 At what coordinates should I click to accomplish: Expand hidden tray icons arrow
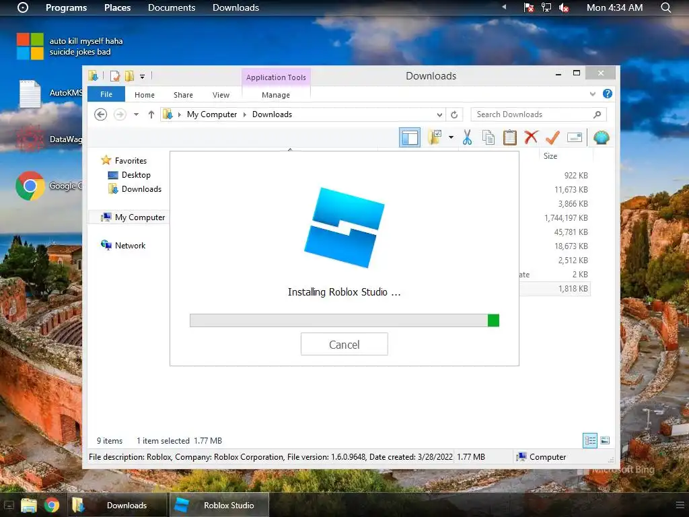click(505, 7)
